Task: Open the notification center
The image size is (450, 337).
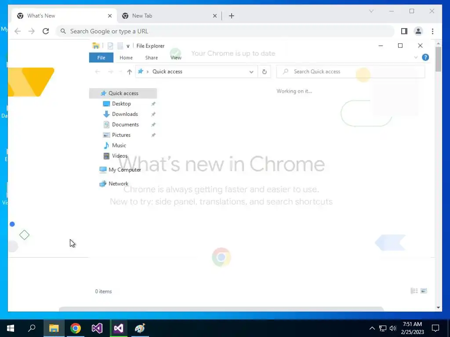Action: point(435,328)
